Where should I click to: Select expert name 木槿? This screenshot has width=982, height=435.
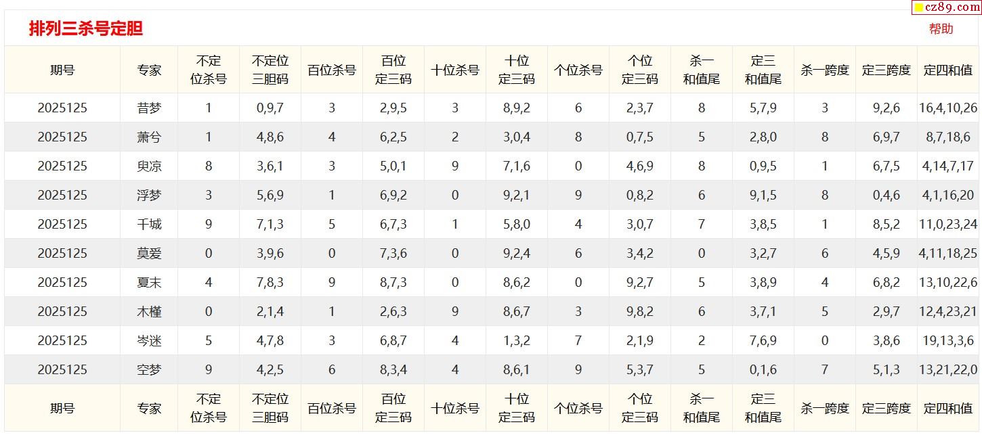(149, 311)
